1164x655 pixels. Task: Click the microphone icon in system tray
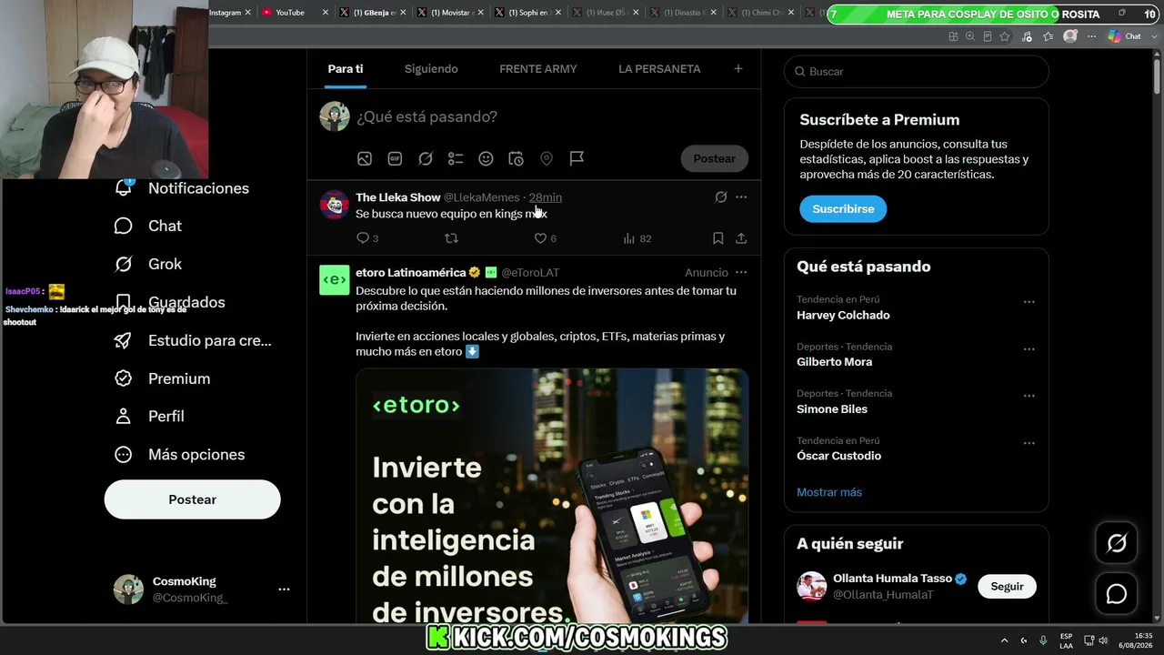[1043, 640]
